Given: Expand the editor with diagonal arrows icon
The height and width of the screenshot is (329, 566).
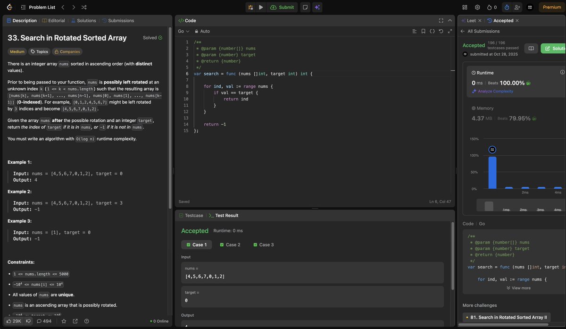Looking at the screenshot, I should (449, 31).
